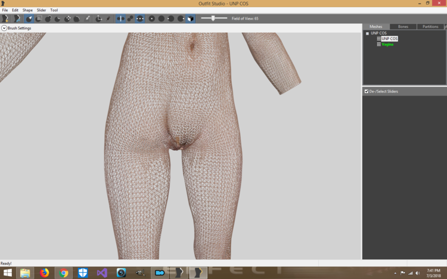
Task: Select the Move brush with four-arrow dots
Action: click(x=67, y=18)
